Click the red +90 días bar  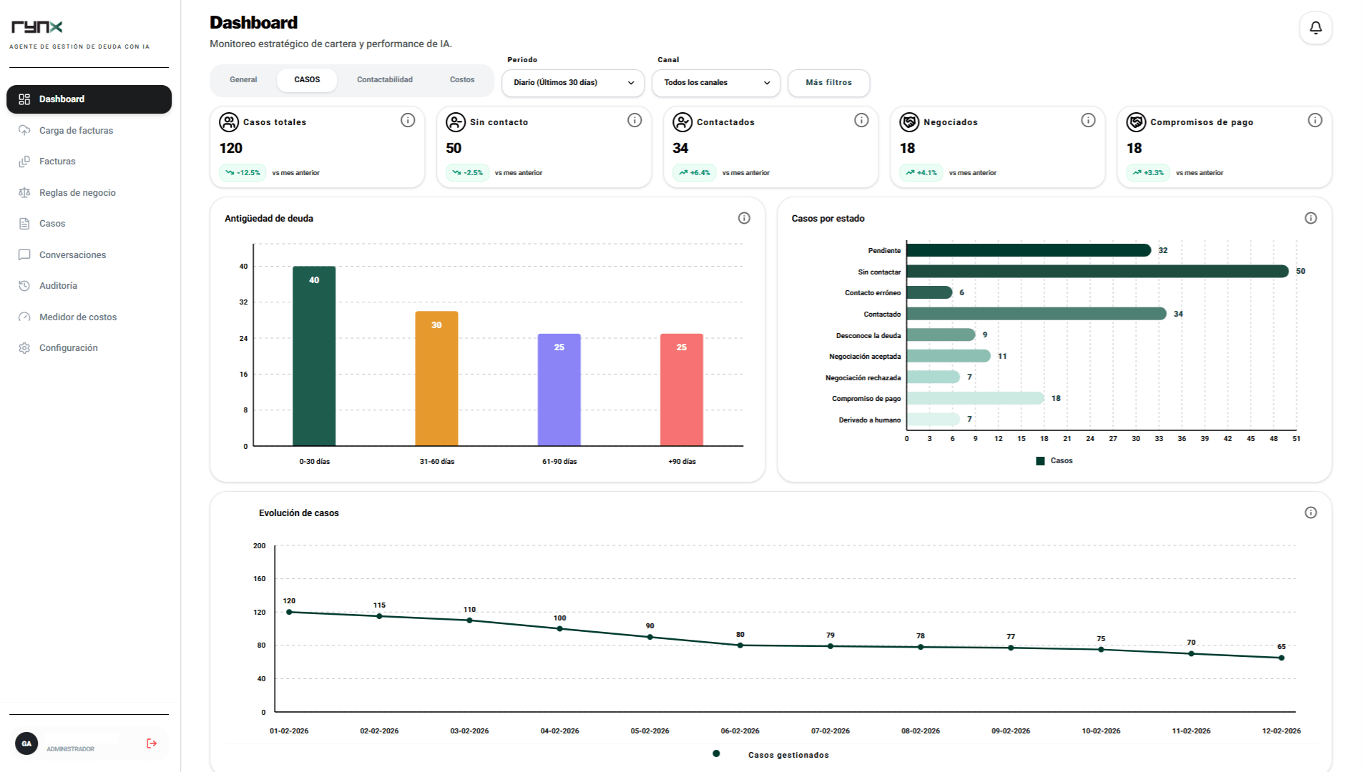click(682, 390)
